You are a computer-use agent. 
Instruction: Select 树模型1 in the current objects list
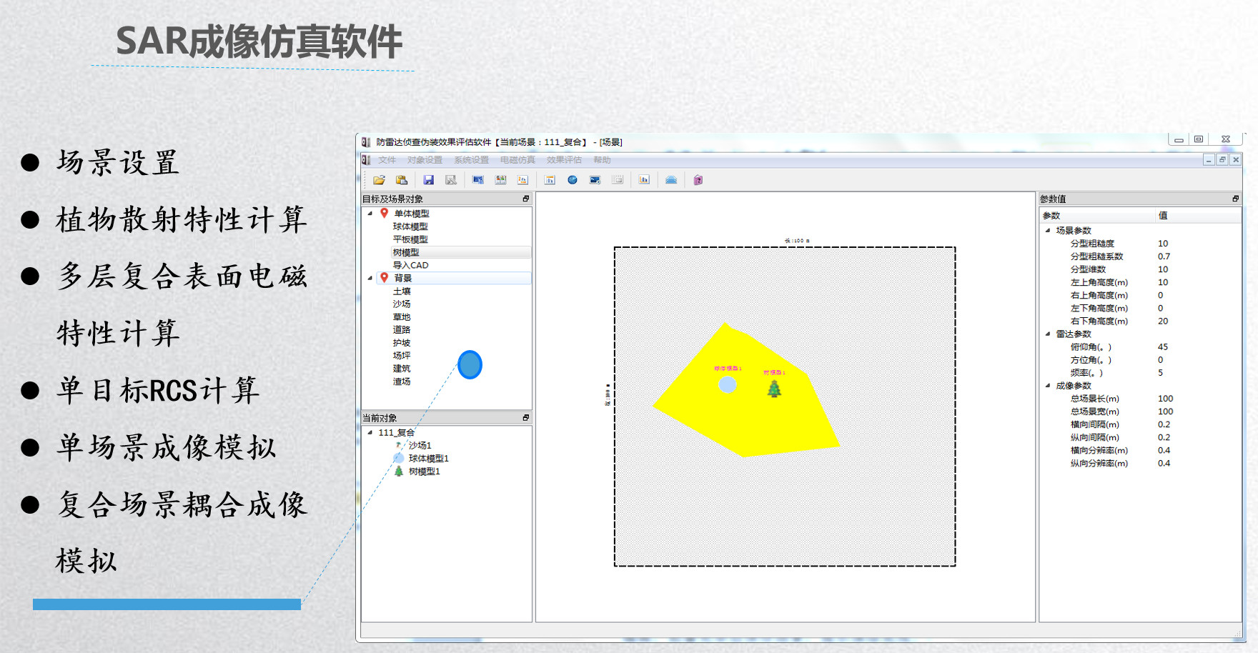click(424, 472)
